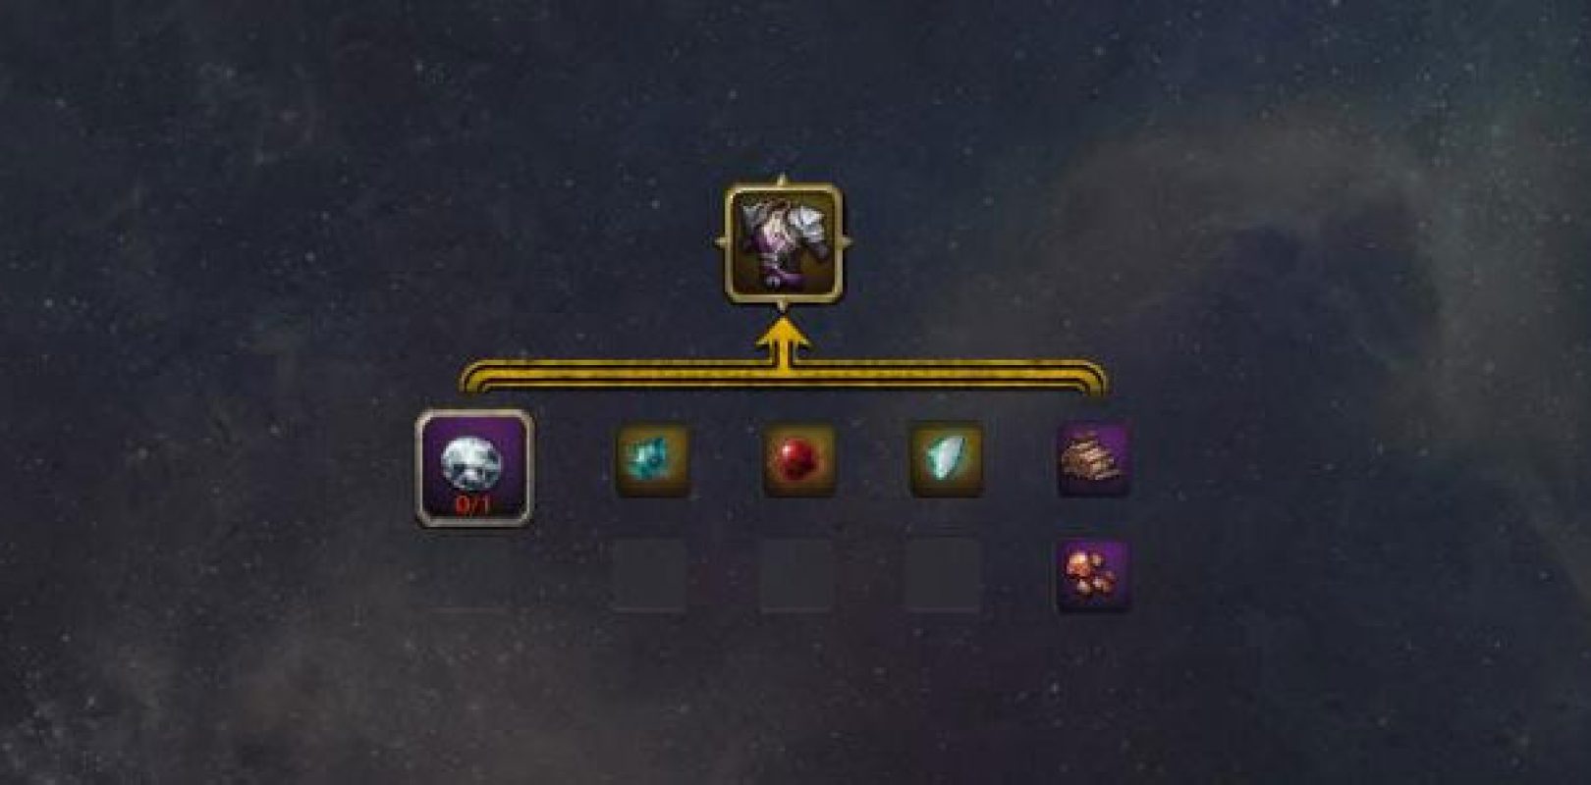The width and height of the screenshot is (1591, 785).
Task: Click the top spike ornament on armor frame
Action: click(783, 181)
